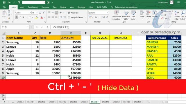The width and height of the screenshot is (186, 104).
Task: Toggle Underline formatting
Action: tap(24, 17)
